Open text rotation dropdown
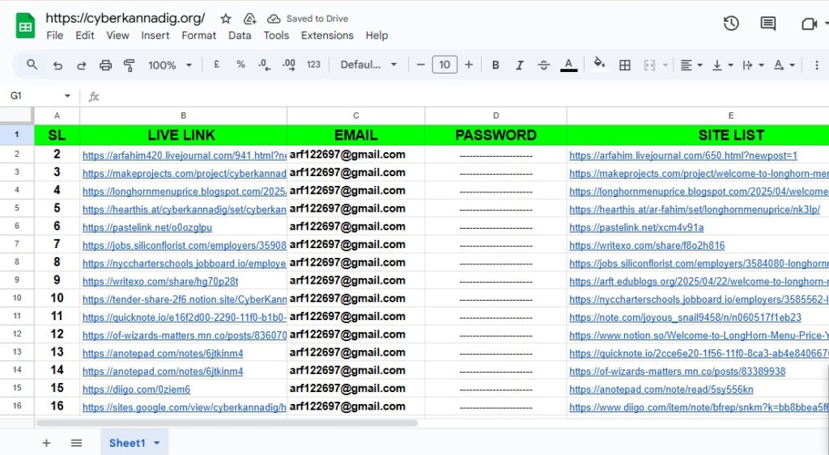 coord(784,65)
